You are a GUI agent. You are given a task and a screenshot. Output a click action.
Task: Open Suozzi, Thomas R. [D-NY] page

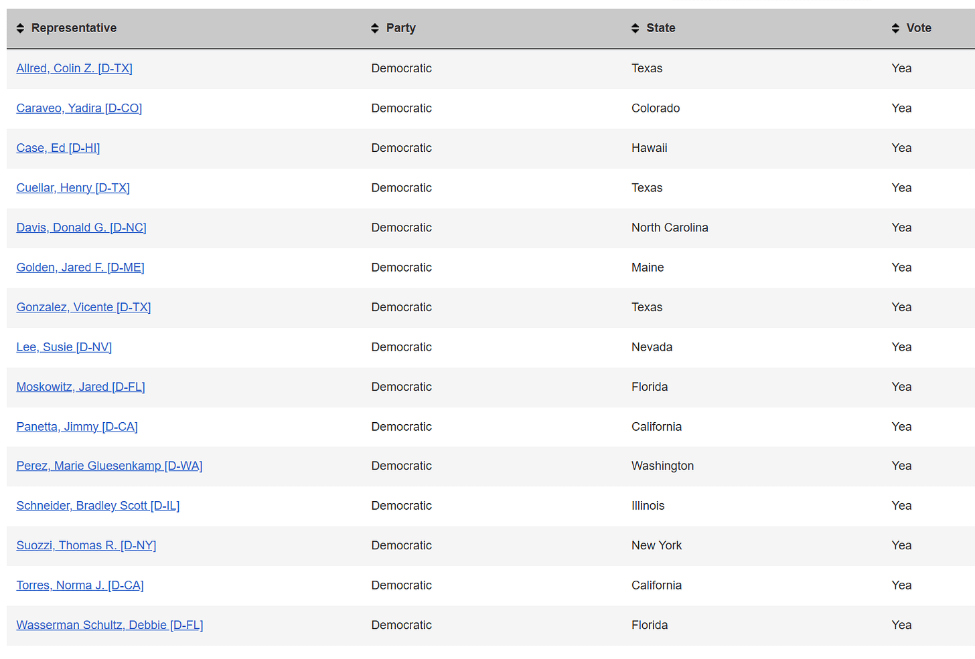pos(86,545)
